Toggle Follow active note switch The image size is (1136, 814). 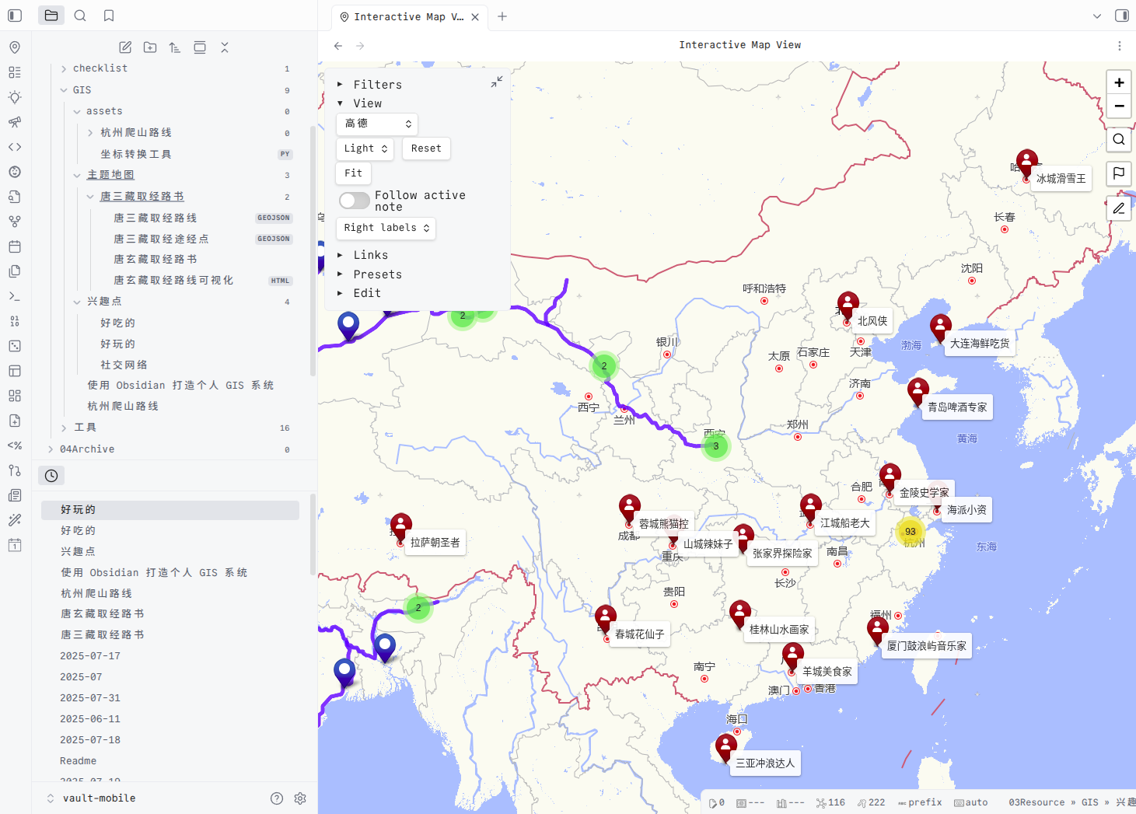[355, 201]
